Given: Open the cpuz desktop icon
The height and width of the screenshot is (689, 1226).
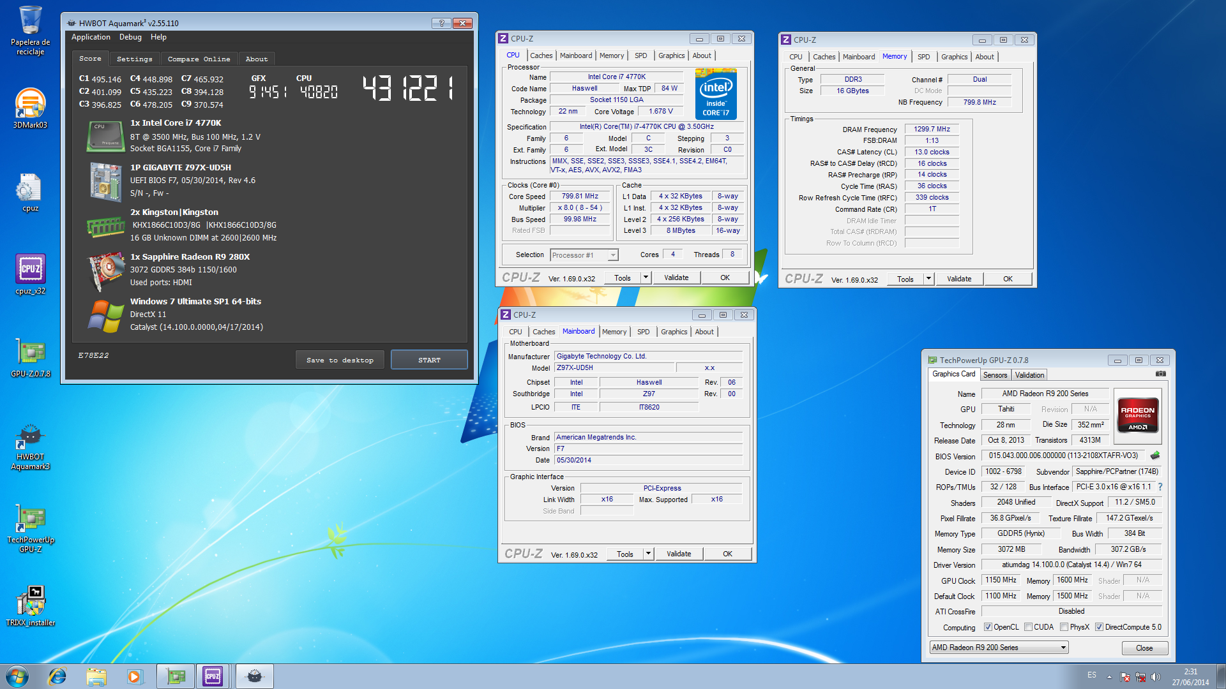Looking at the screenshot, I should pyautogui.click(x=30, y=192).
